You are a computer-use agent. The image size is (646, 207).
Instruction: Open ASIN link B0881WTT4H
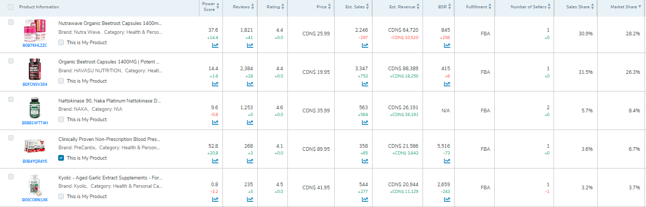tap(35, 123)
